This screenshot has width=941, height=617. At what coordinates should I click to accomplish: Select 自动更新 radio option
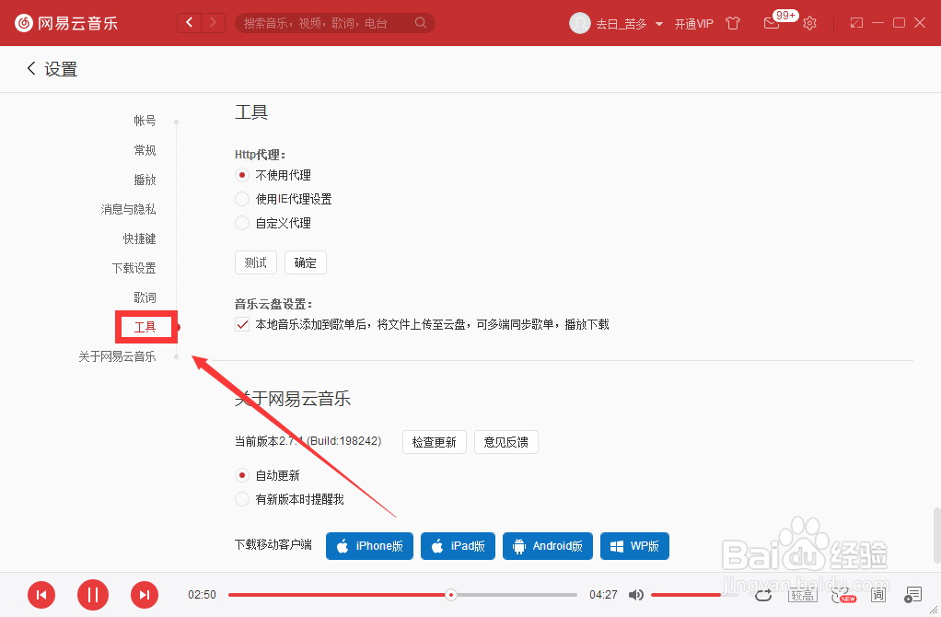pos(242,475)
